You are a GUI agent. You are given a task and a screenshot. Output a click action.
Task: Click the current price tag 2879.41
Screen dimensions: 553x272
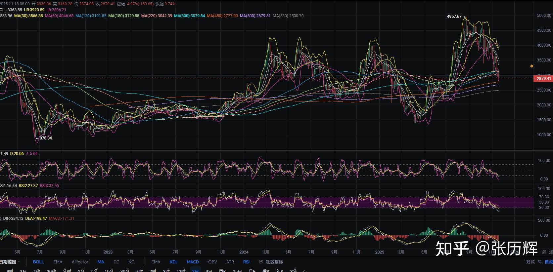point(543,79)
